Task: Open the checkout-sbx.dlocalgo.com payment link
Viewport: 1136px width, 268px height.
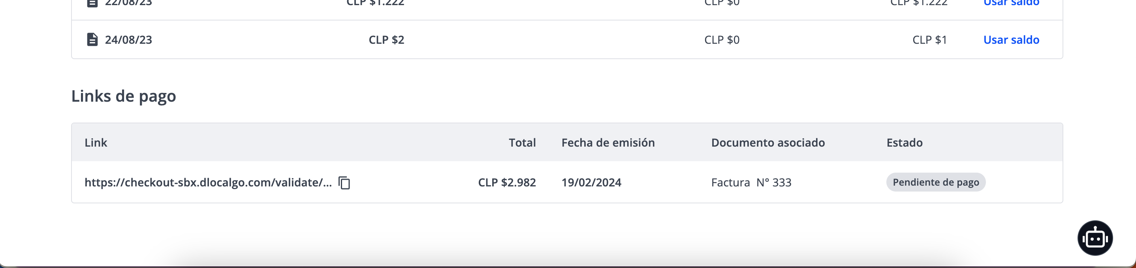Action: click(x=208, y=182)
